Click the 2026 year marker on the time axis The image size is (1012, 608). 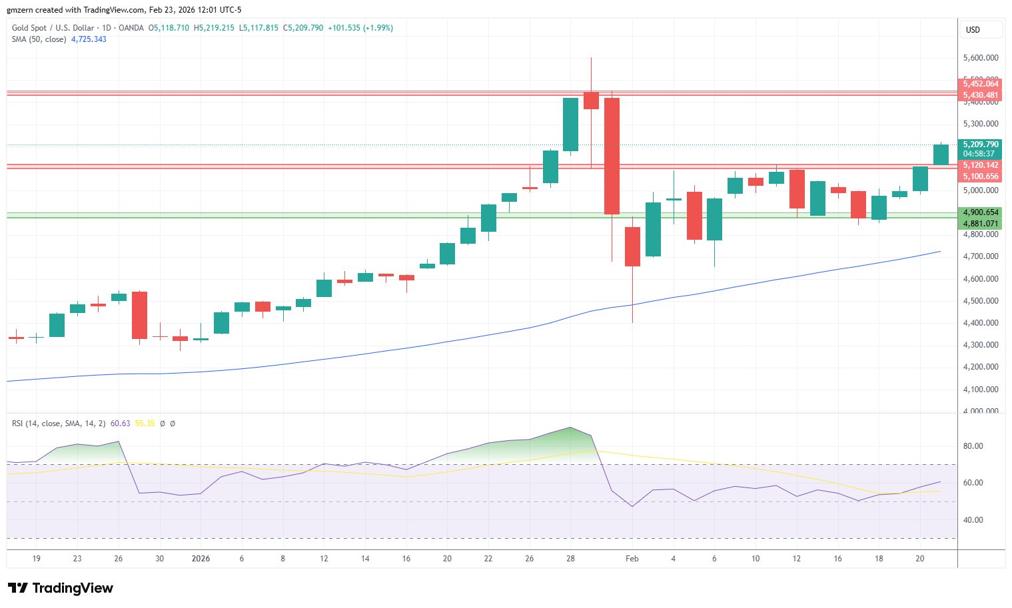(x=201, y=559)
